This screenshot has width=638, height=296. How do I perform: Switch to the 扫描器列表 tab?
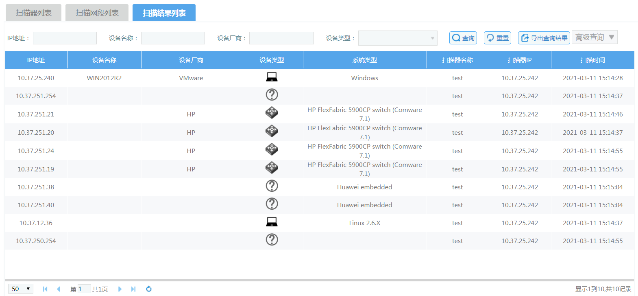click(34, 13)
